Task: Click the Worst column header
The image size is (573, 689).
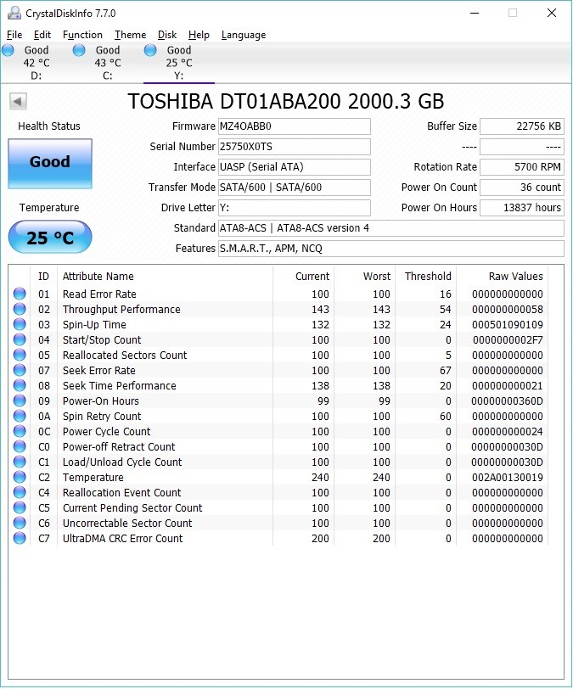Action: [364, 276]
